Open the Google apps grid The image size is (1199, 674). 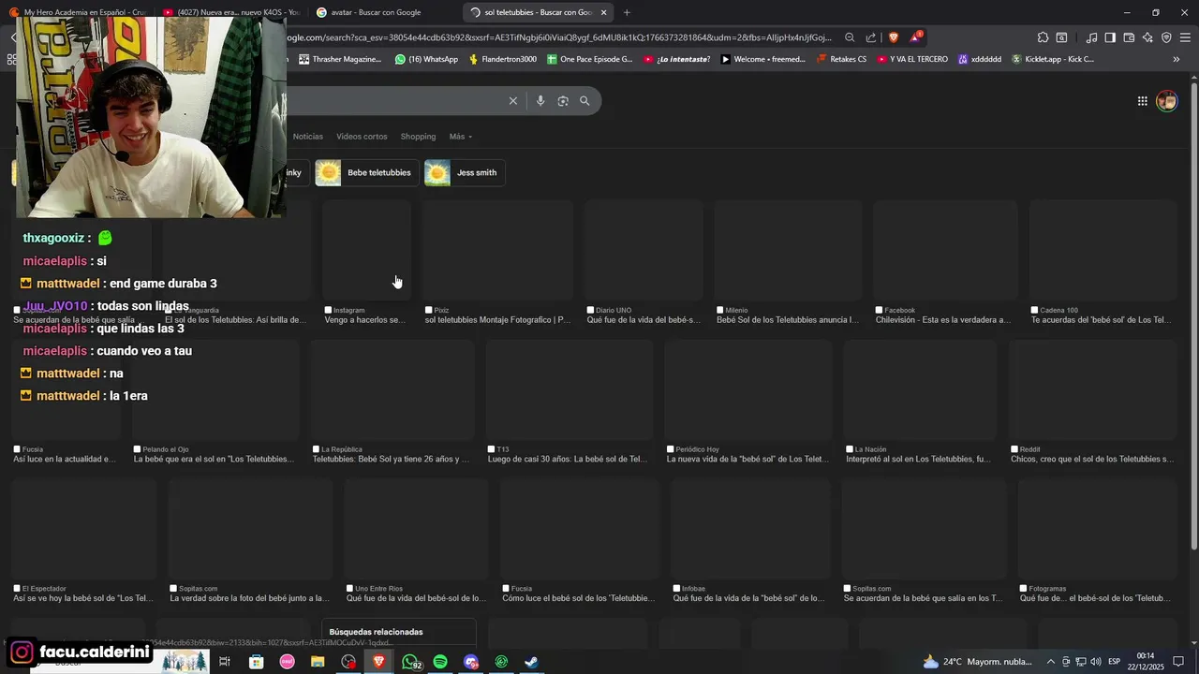coord(1143,101)
